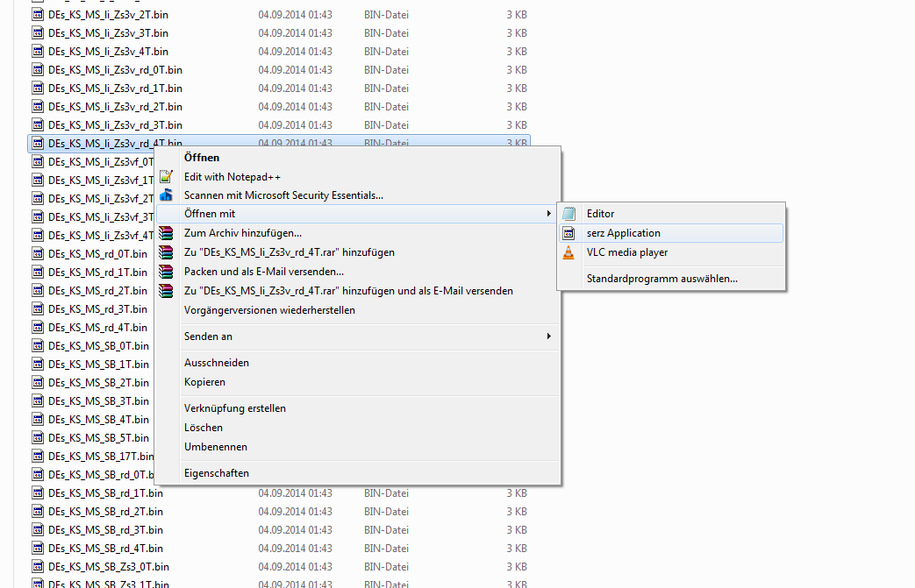Click file icon of DEs_KS_MS_li_Zs3v_rd_0T.bin

pyautogui.click(x=38, y=70)
